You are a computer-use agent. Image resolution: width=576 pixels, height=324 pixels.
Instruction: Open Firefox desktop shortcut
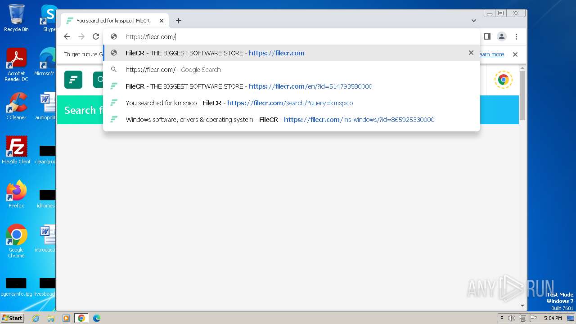(x=16, y=194)
